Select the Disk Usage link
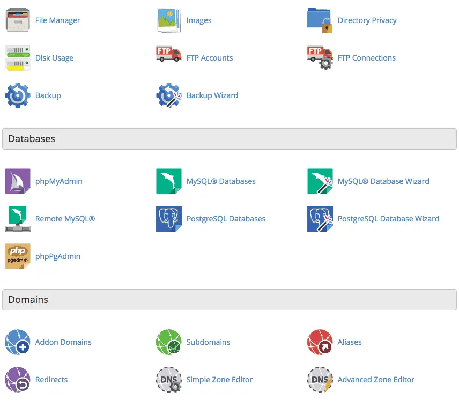 (55, 58)
